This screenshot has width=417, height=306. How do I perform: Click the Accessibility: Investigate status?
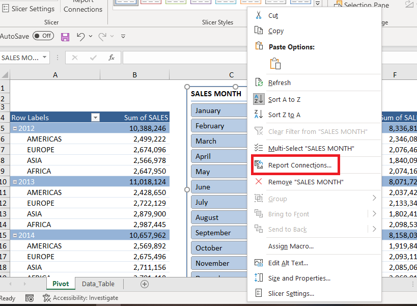point(80,298)
